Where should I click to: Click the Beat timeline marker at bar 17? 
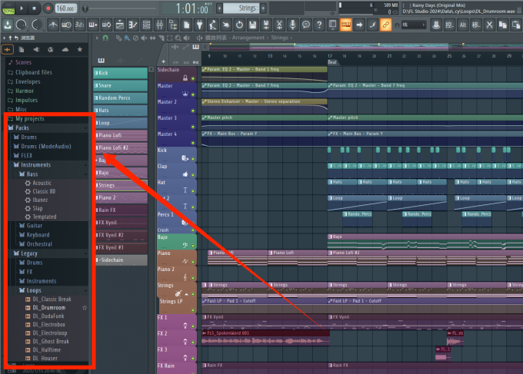[x=332, y=62]
